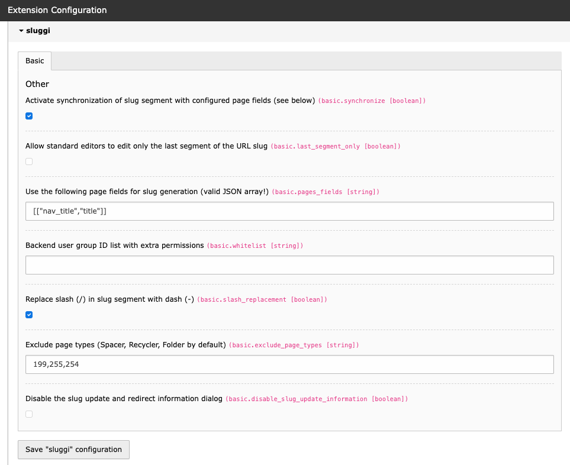Image resolution: width=570 pixels, height=465 pixels.
Task: Save the "sluggi" configuration
Action: 73,450
